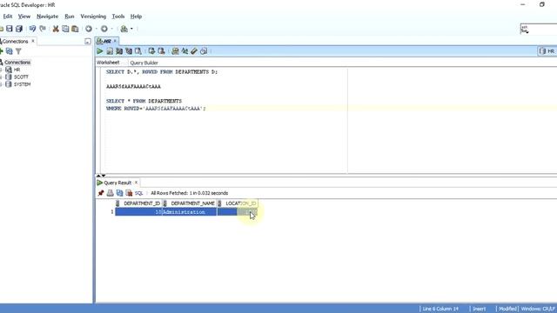Screen dimensions: 557x313
Task: Open Back history dropdown arrow
Action: [96, 29]
